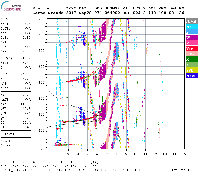Viewport: 200px width, 172px height.
Task: Click the 900 km height axis label
Action: (x=42, y=19)
